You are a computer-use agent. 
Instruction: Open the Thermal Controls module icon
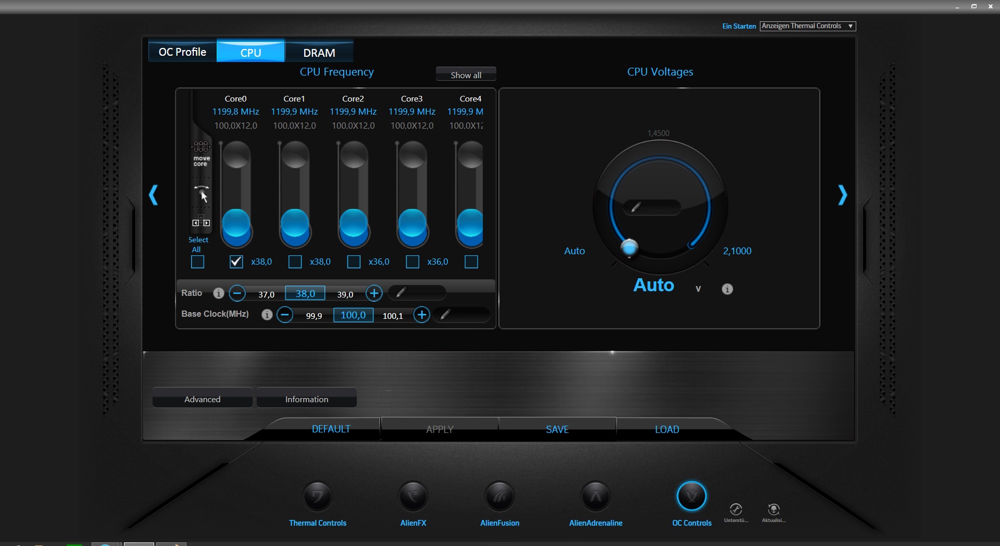317,496
